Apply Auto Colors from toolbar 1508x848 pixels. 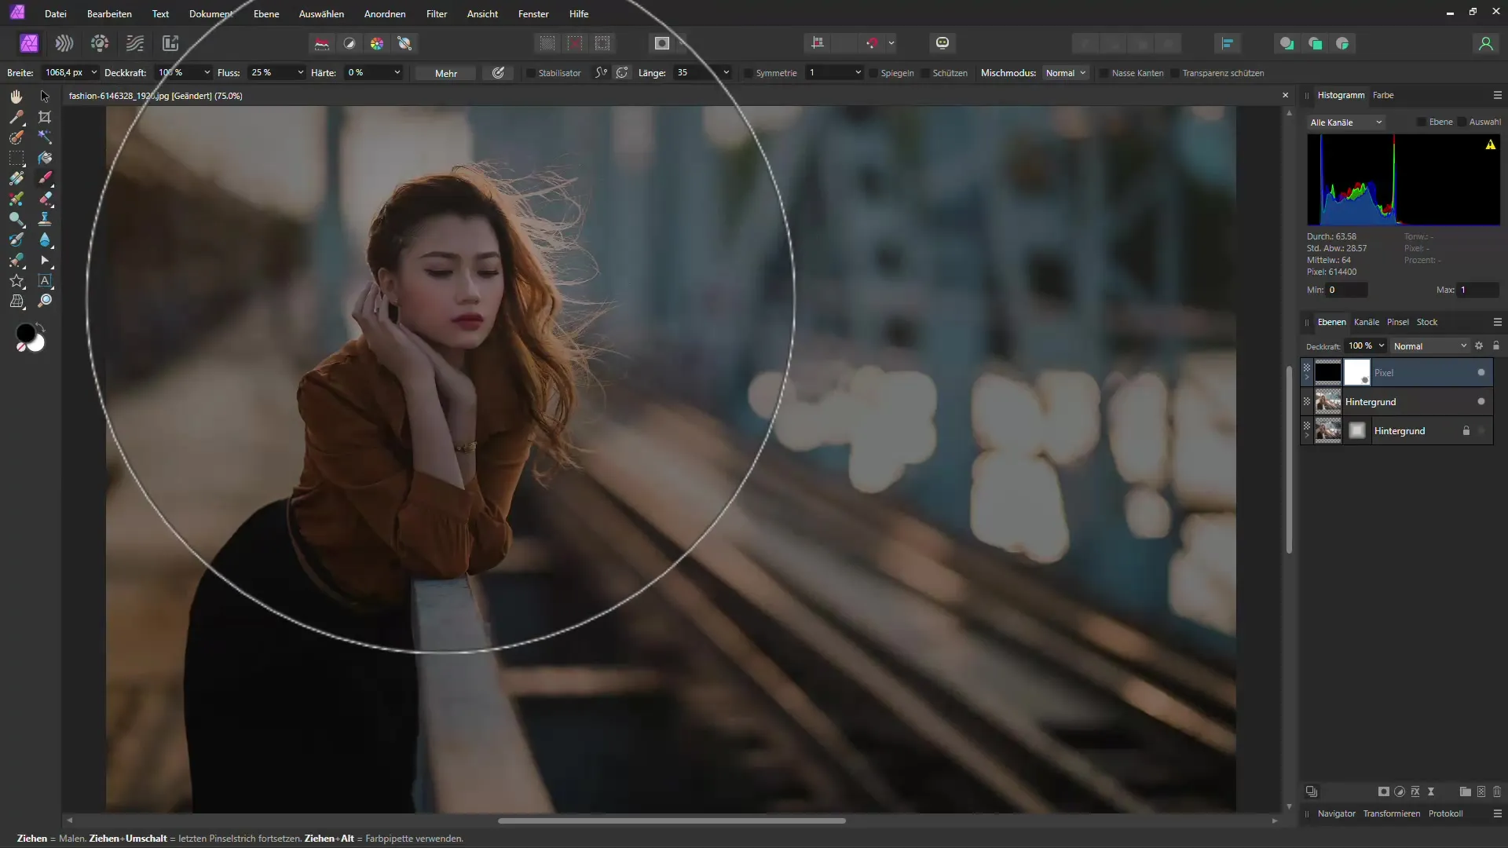coord(377,43)
